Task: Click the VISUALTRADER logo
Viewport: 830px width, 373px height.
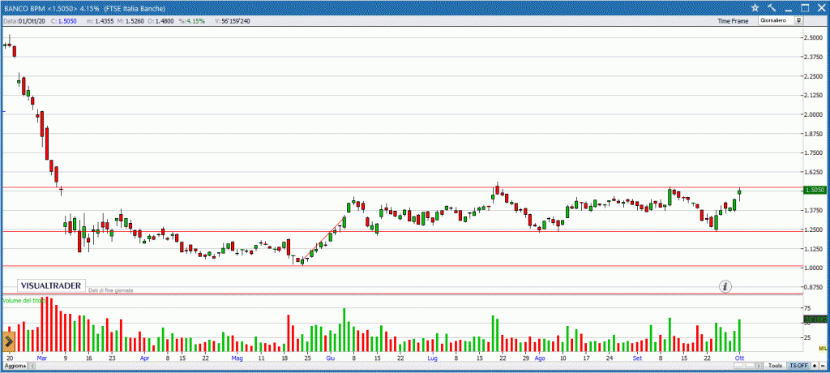Action: tap(51, 285)
